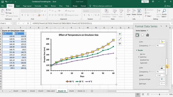
Task: Click the Format cells icon
Action: pos(139,11)
